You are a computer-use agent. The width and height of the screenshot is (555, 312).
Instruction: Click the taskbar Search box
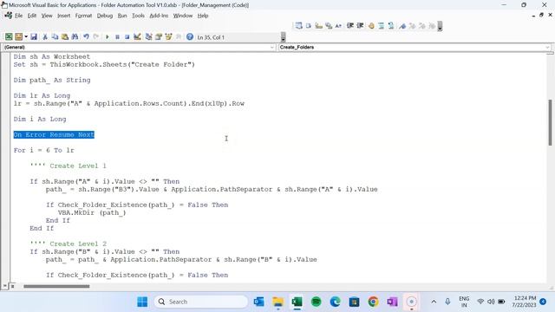pyautogui.click(x=201, y=302)
